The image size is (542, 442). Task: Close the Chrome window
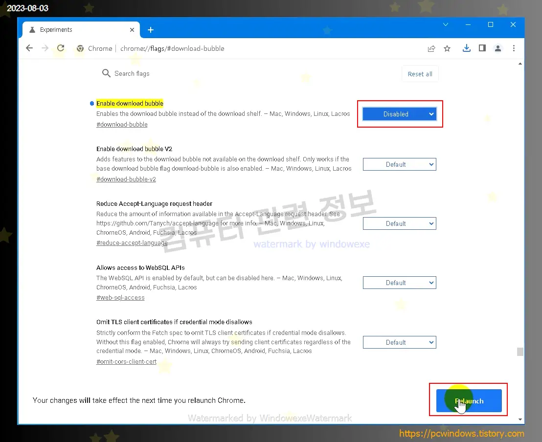(513, 24)
